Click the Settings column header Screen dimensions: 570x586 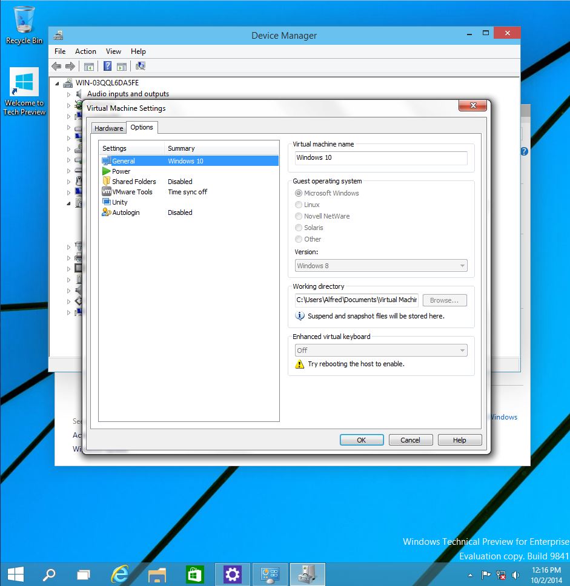point(131,148)
